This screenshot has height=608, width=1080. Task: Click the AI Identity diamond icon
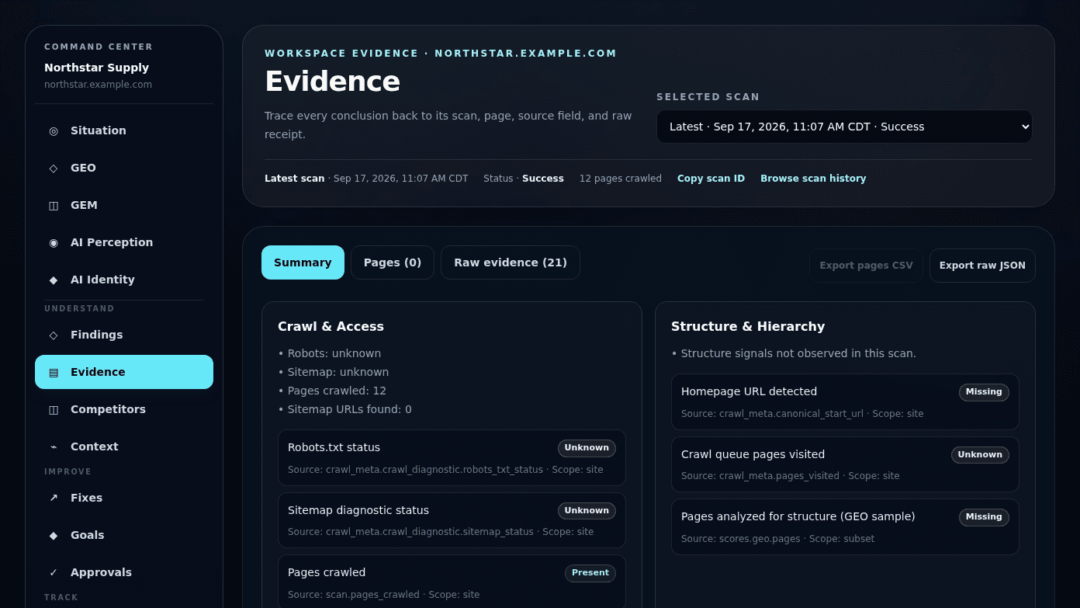click(x=54, y=280)
